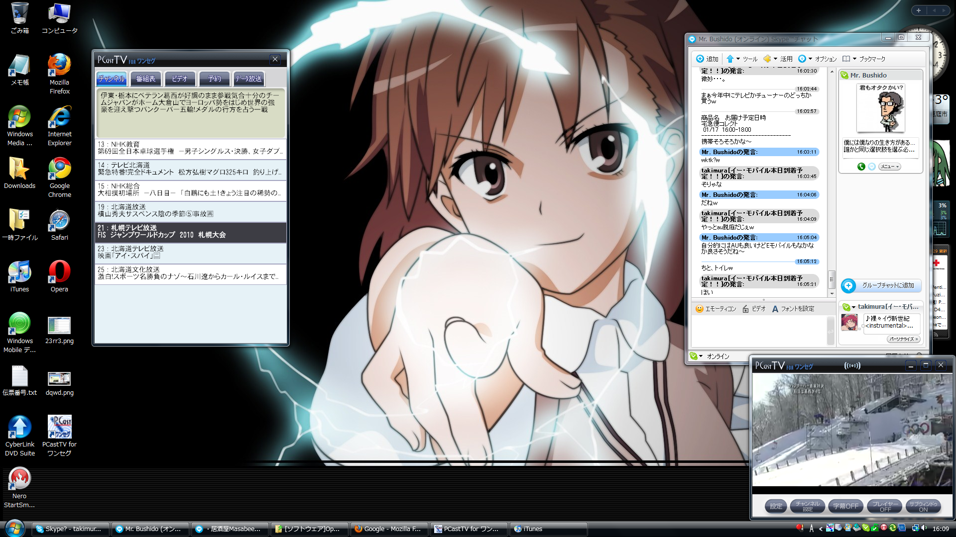Switch to the 予約 tab
956x537 pixels.
point(215,79)
